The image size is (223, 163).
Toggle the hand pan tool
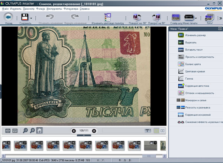(39, 130)
